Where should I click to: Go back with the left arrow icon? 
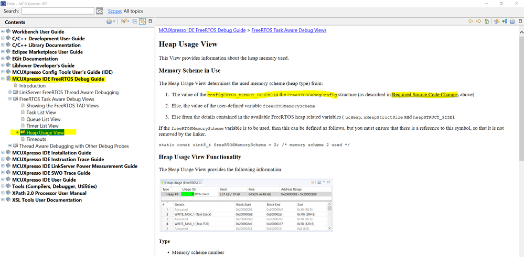[x=471, y=21]
